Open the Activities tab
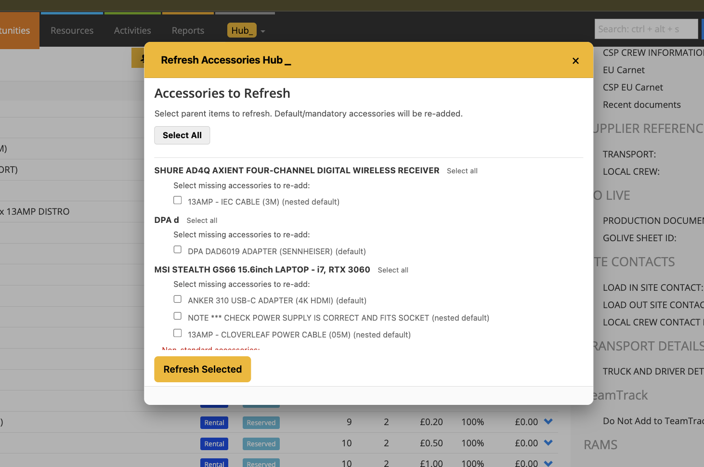The width and height of the screenshot is (704, 467). point(132,30)
